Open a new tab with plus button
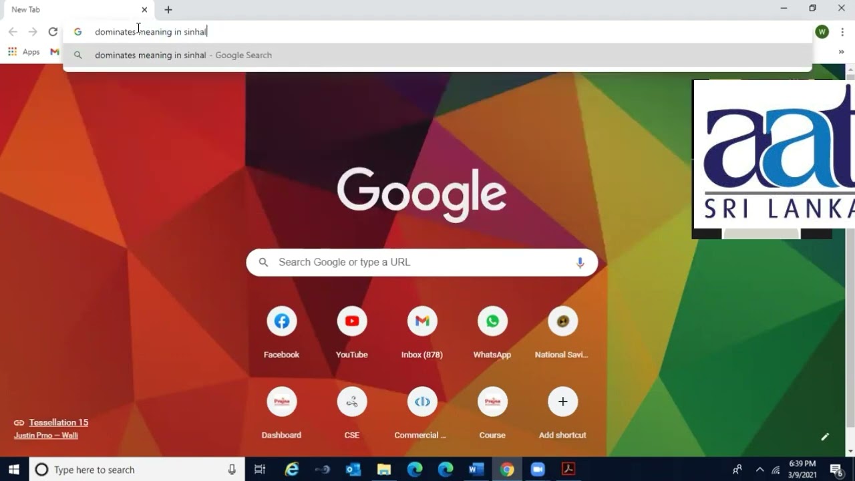This screenshot has width=855, height=481. 168,10
